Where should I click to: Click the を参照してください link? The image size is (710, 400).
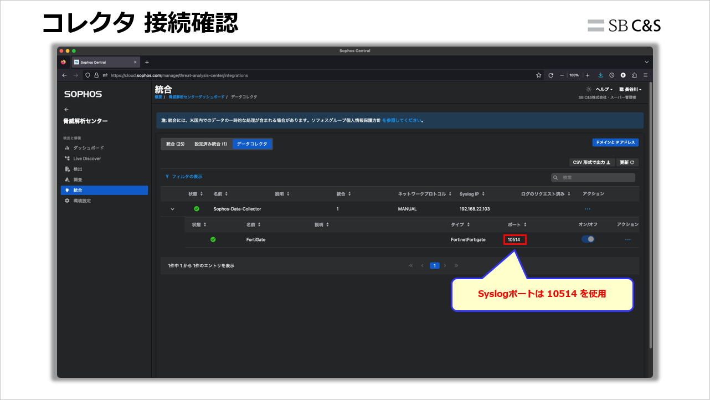[402, 120]
